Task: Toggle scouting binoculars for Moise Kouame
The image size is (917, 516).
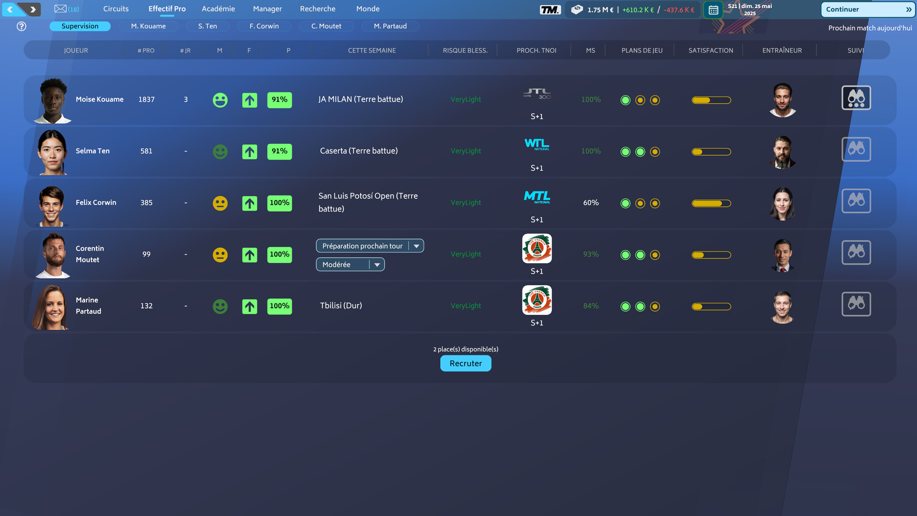Action: [x=856, y=98]
